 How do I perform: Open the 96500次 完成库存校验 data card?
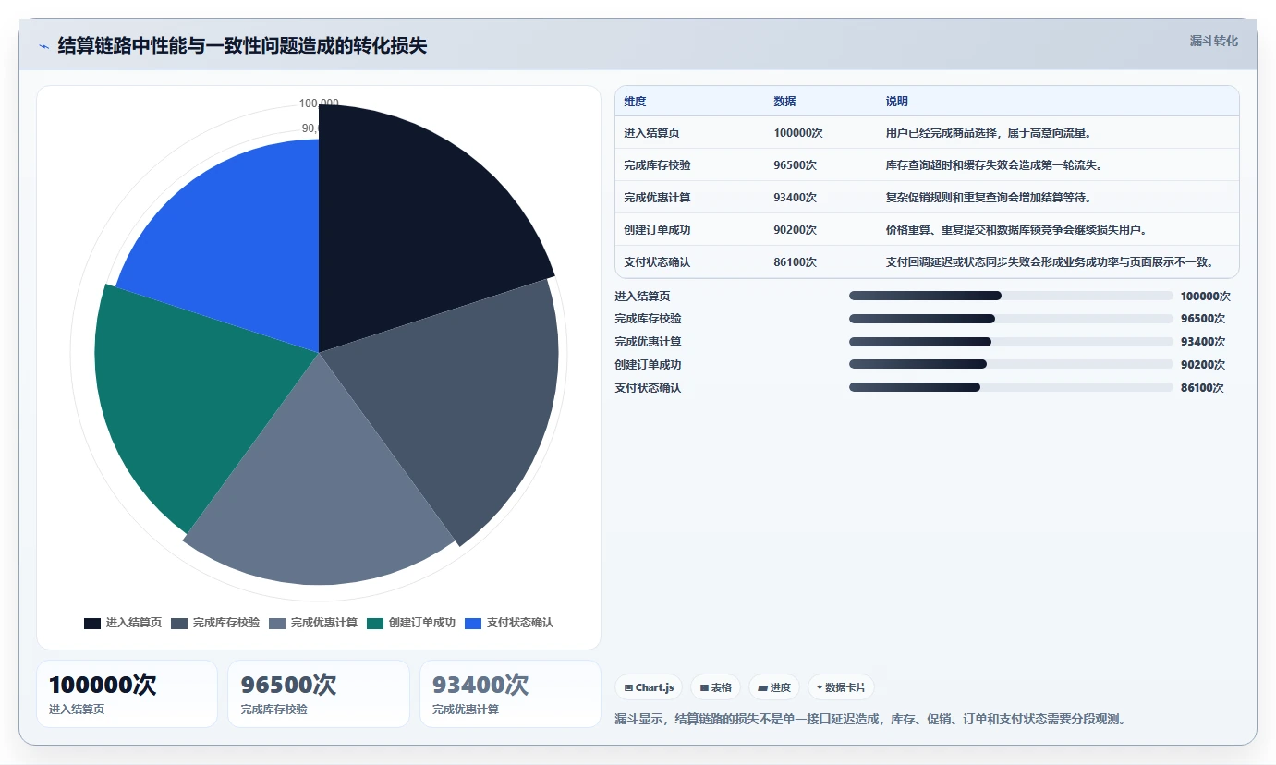pyautogui.click(x=319, y=694)
